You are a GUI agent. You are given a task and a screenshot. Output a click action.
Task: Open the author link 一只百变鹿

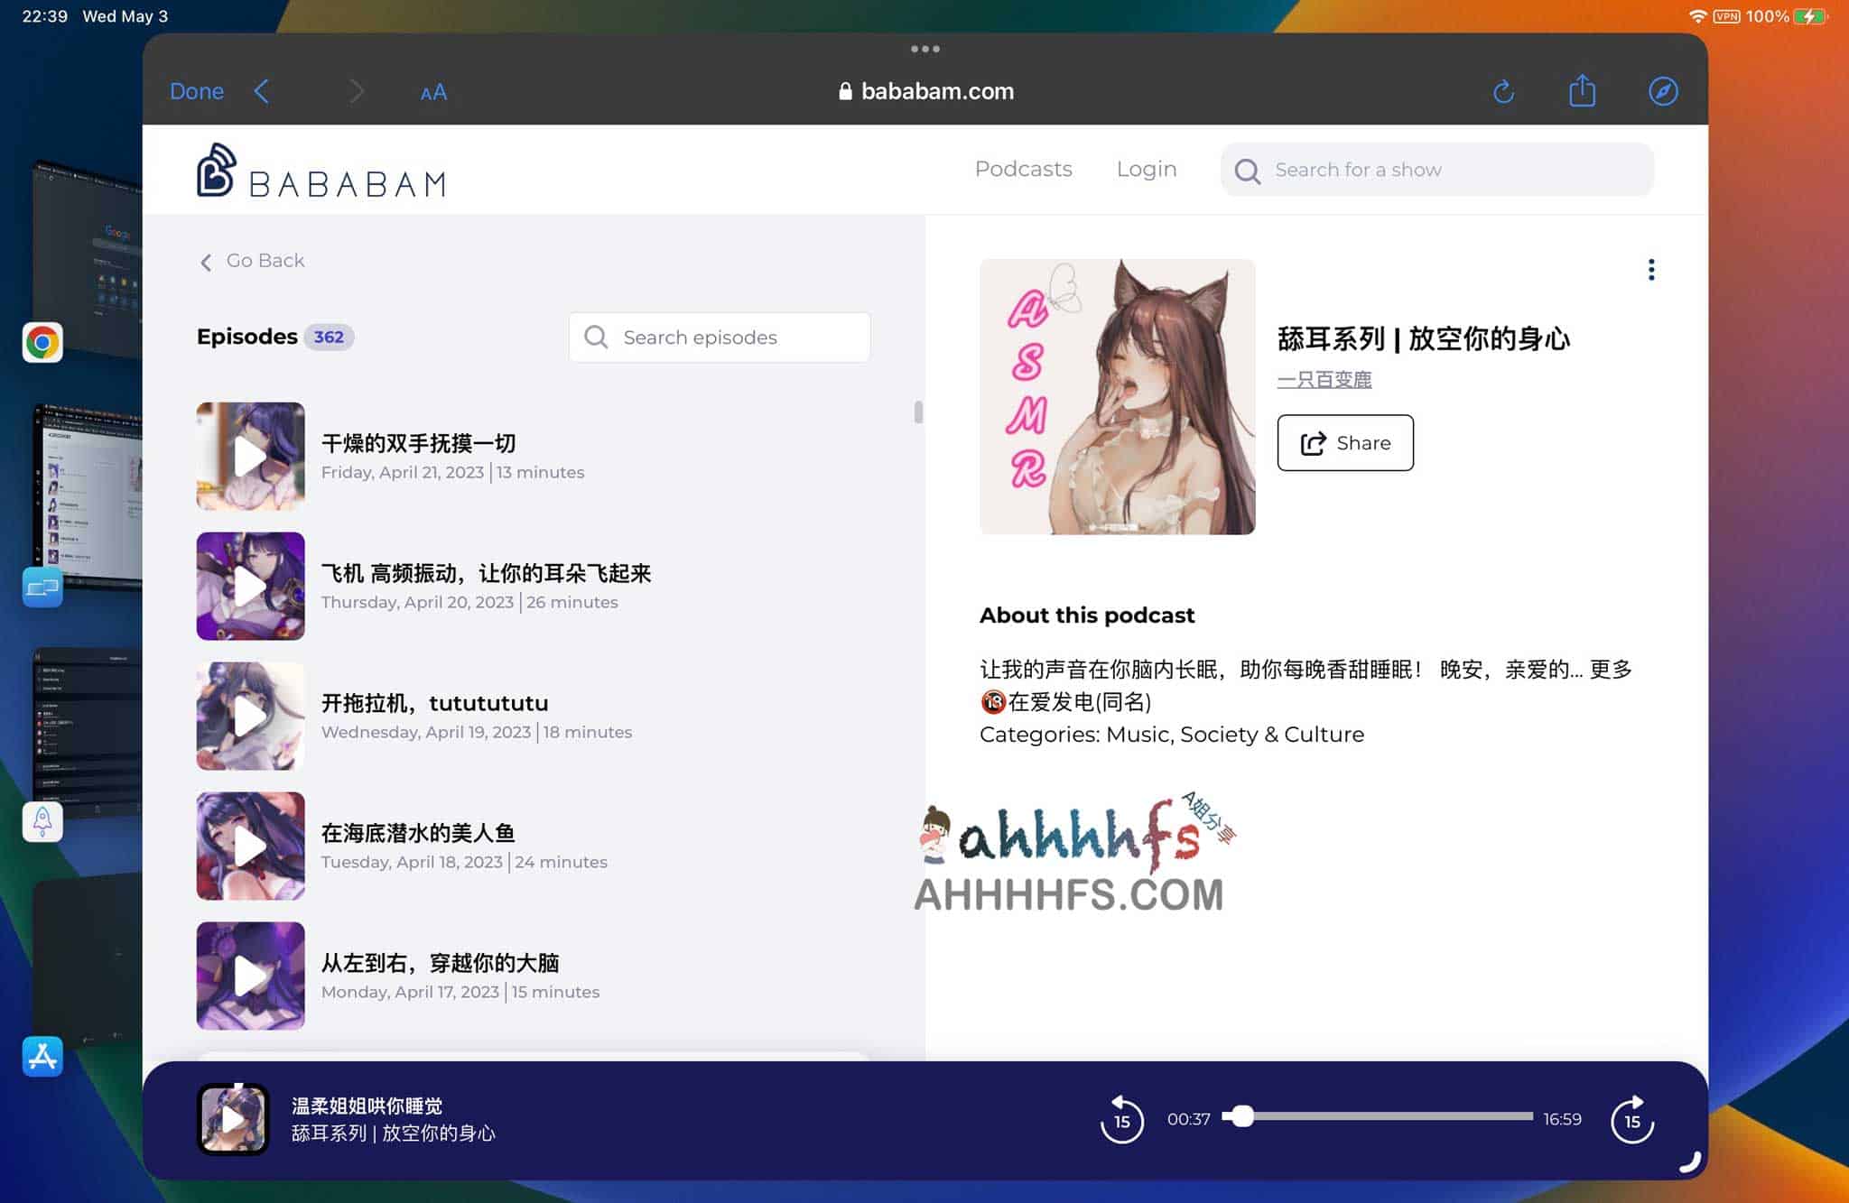pos(1324,380)
